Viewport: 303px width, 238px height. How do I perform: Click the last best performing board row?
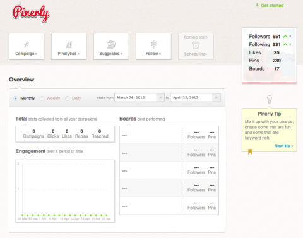click(169, 206)
